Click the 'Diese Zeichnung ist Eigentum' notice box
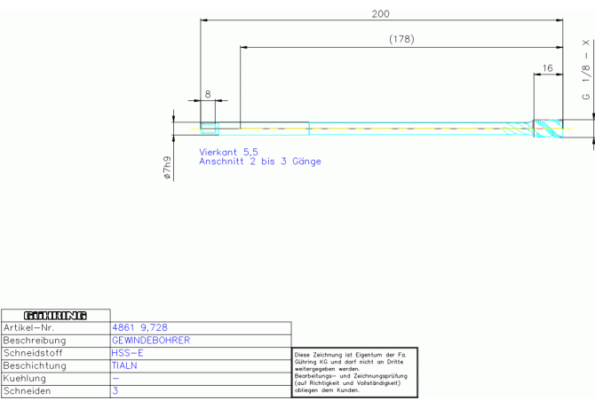This screenshot has width=595, height=408. coord(355,373)
